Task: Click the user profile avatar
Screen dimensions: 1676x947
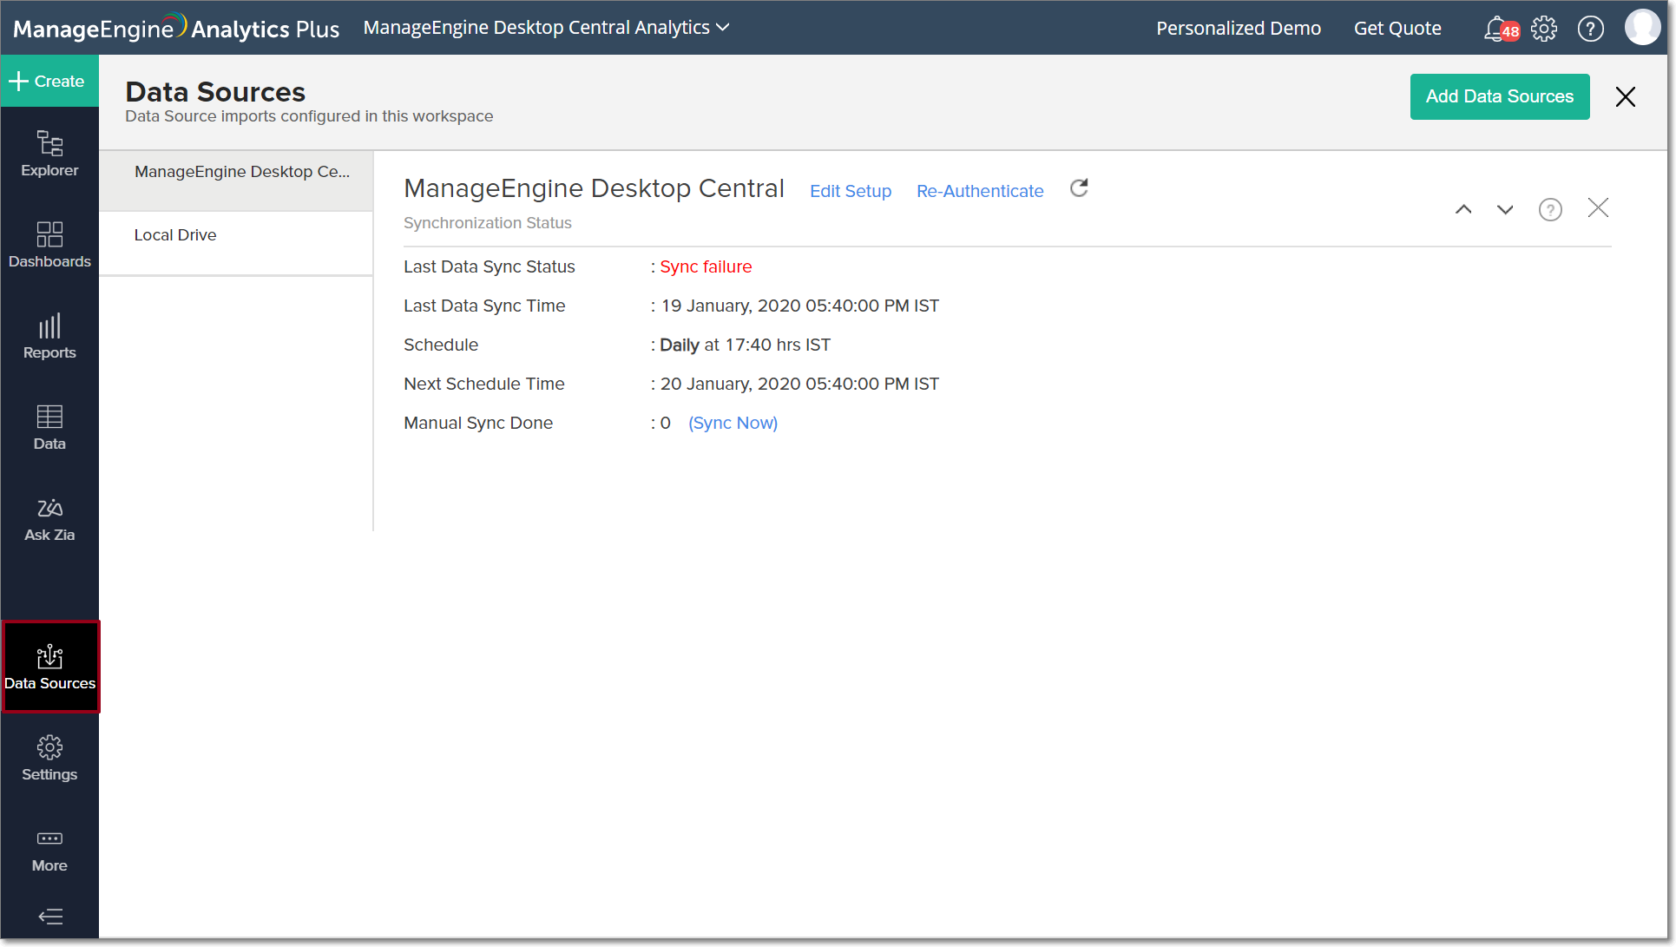Action: coord(1641,28)
